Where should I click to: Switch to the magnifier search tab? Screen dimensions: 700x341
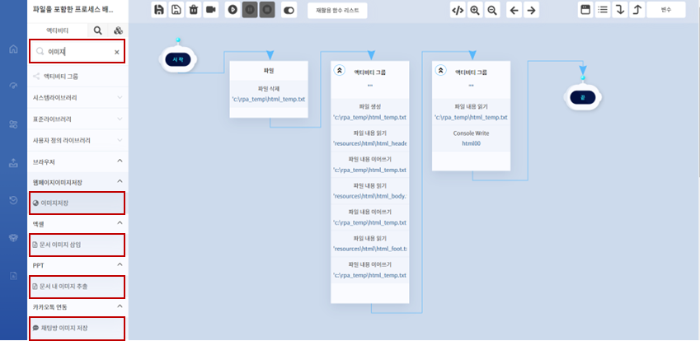98,30
